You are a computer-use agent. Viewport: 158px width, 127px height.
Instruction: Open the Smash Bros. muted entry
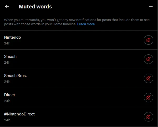[79, 78]
